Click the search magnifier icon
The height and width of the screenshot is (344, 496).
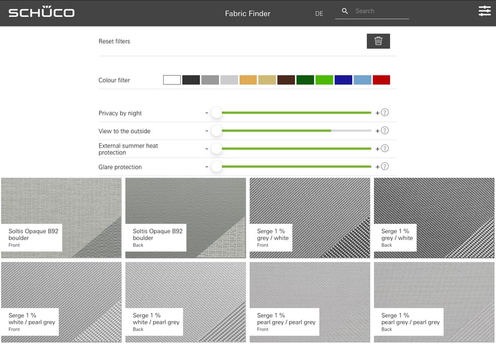(x=345, y=11)
